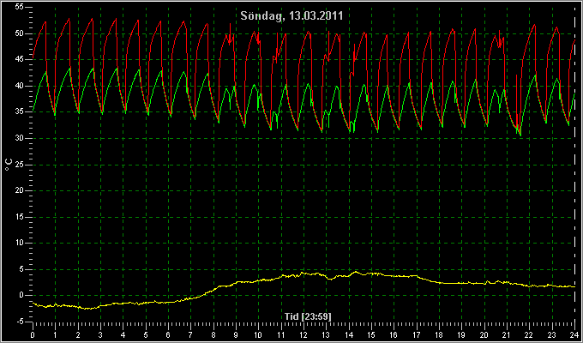Click hour 9 on the time axis
Screen dimensions: 583x343
point(236,334)
